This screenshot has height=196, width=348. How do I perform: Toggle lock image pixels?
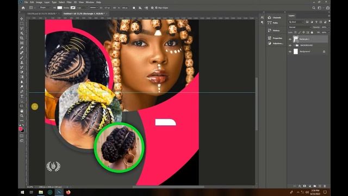(x=300, y=33)
